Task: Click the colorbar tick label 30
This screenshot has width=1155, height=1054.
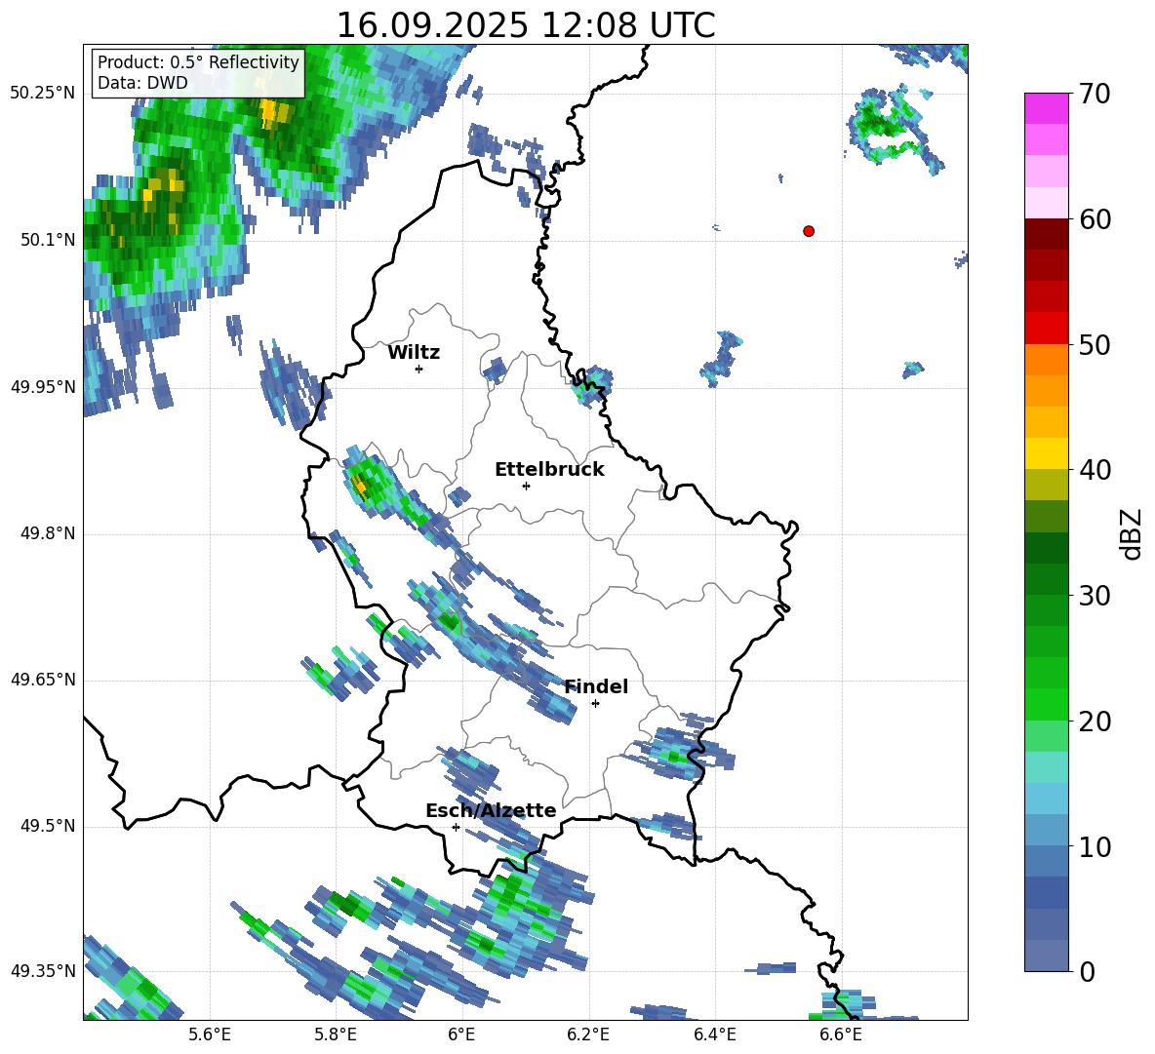Action: click(1095, 596)
